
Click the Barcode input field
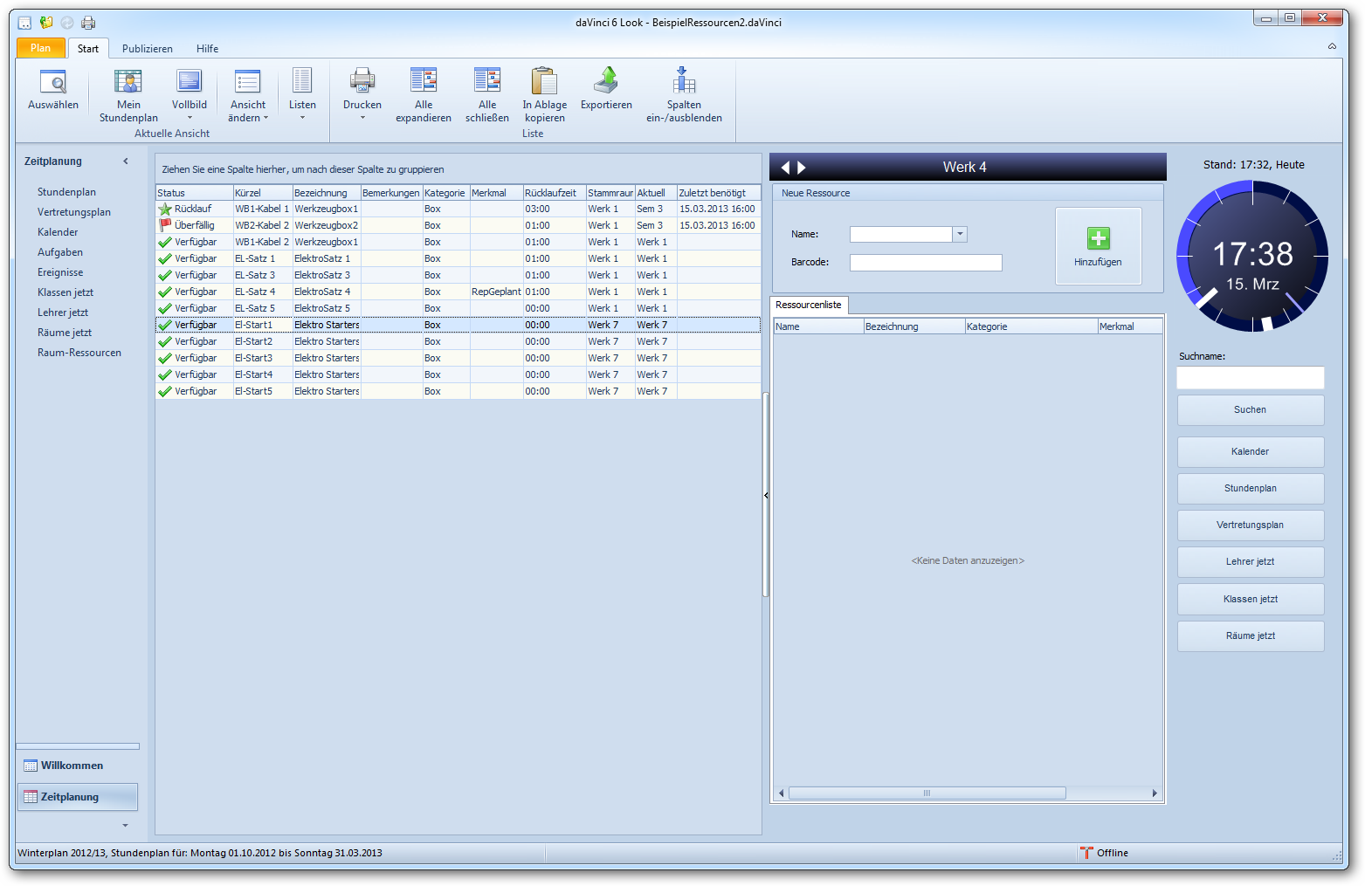[926, 263]
